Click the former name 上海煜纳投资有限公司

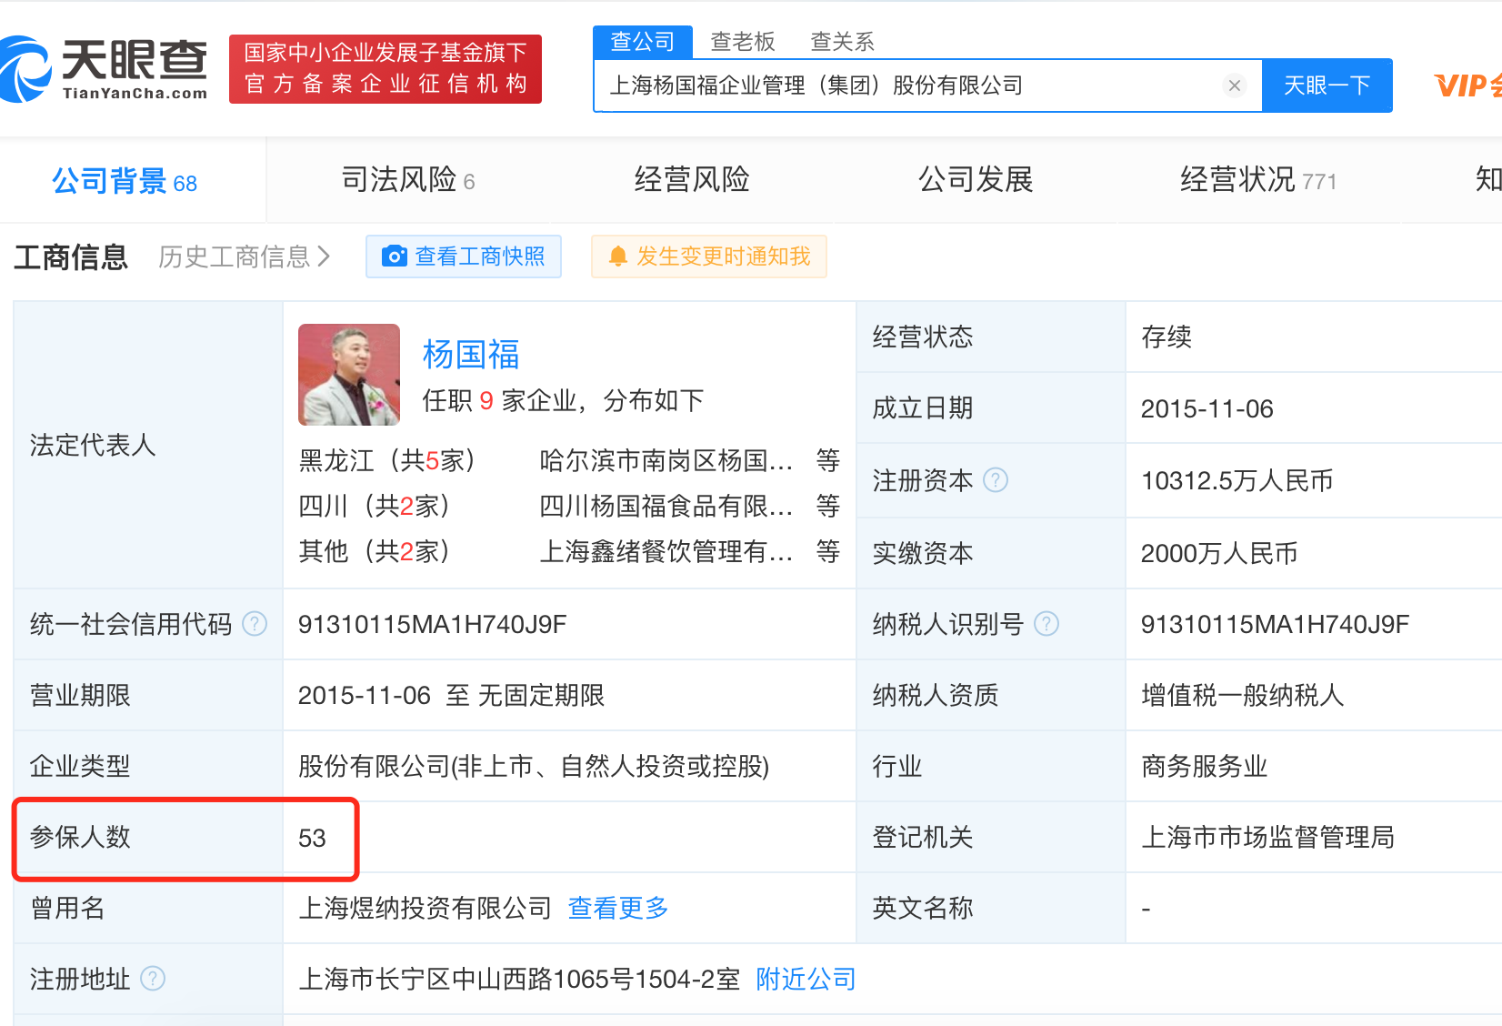click(425, 908)
